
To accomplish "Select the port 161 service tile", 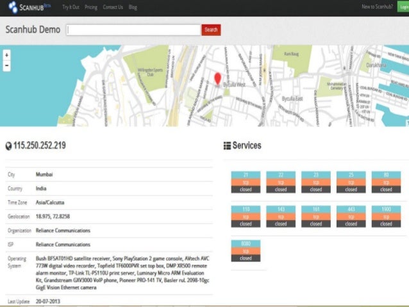I will (316, 217).
